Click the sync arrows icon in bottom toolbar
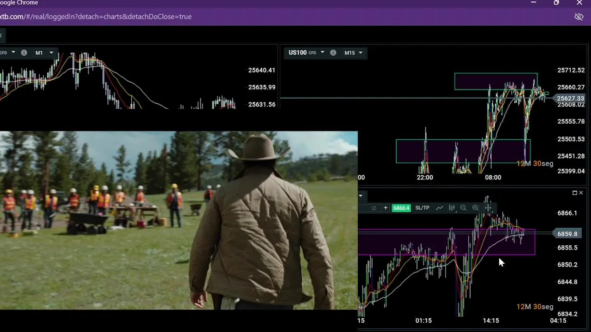 click(374, 208)
